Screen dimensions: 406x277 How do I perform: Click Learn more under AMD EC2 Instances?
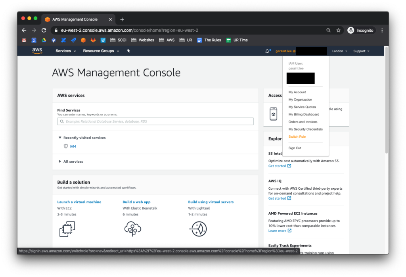tap(280, 231)
